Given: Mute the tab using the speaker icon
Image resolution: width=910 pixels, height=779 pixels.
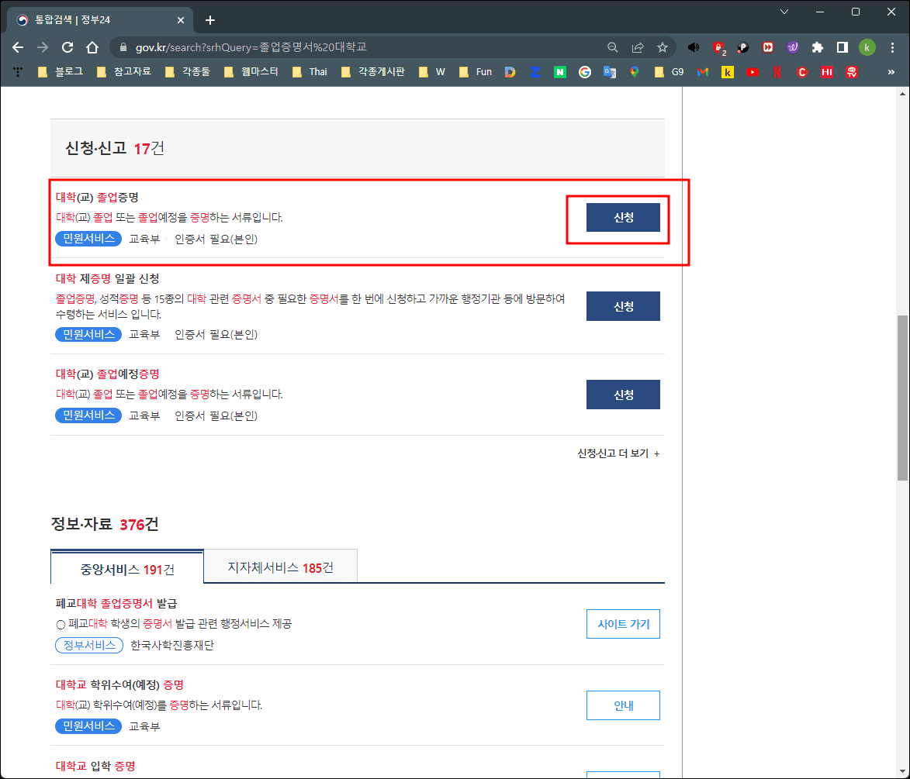Looking at the screenshot, I should [694, 47].
